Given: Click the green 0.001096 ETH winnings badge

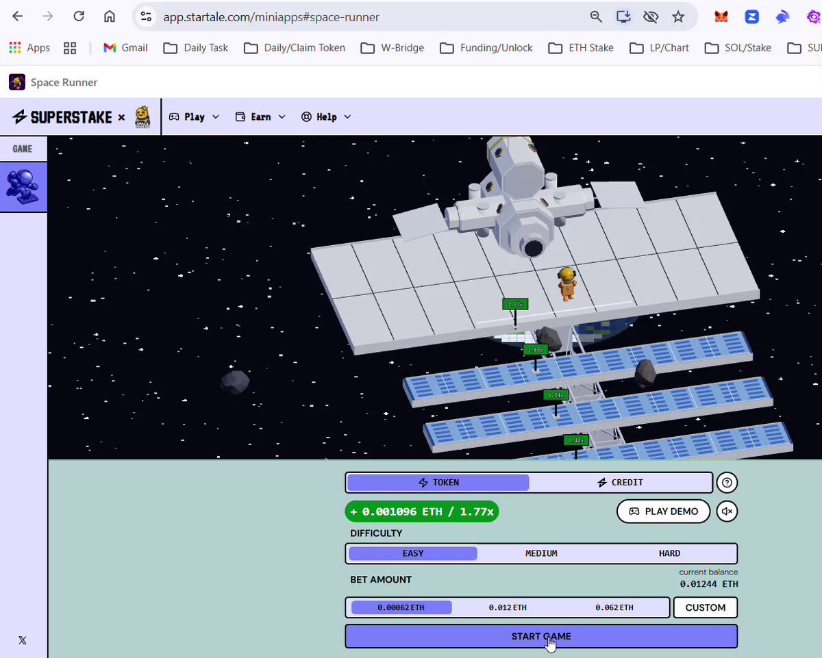Looking at the screenshot, I should point(422,511).
